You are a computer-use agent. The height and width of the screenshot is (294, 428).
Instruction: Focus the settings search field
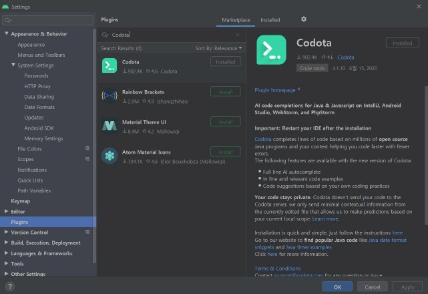tap(48, 20)
